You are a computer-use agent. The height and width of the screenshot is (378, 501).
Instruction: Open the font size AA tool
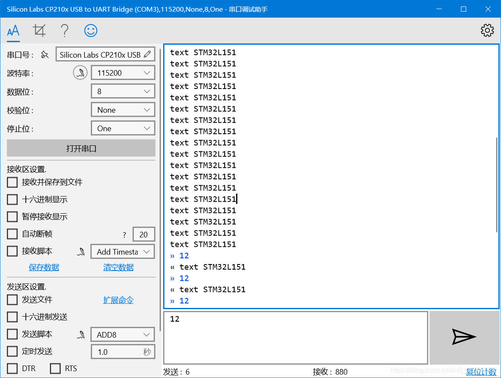(13, 31)
